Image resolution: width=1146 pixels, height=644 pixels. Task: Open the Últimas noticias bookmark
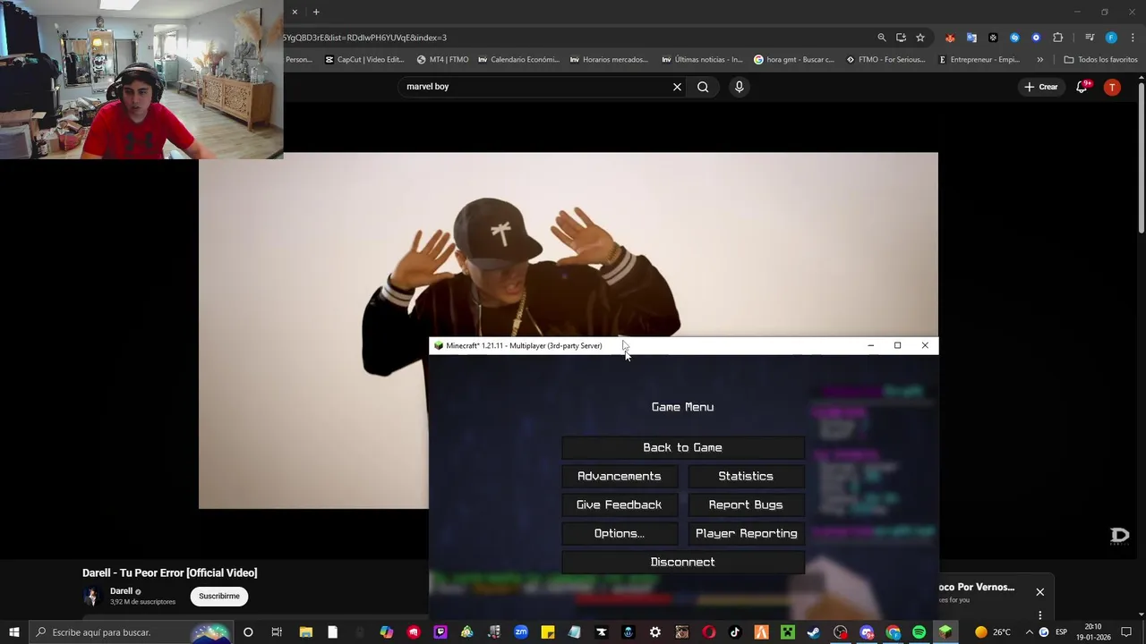click(702, 60)
